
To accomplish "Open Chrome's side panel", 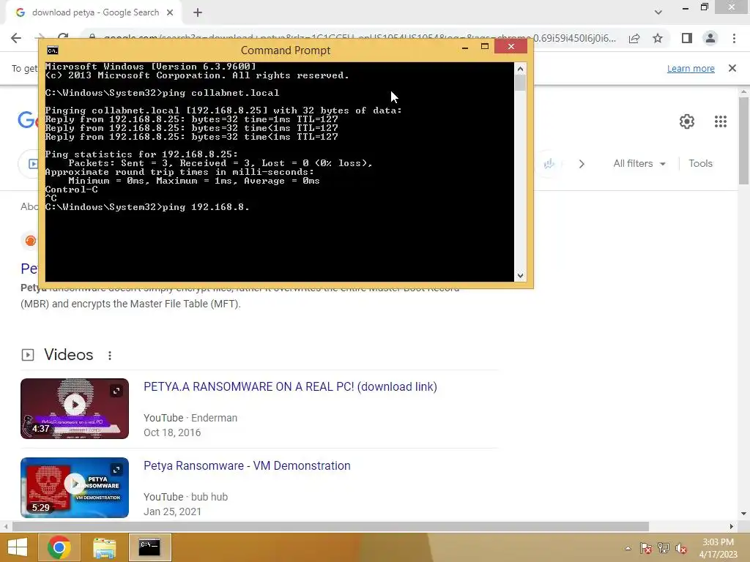I will coord(687,38).
